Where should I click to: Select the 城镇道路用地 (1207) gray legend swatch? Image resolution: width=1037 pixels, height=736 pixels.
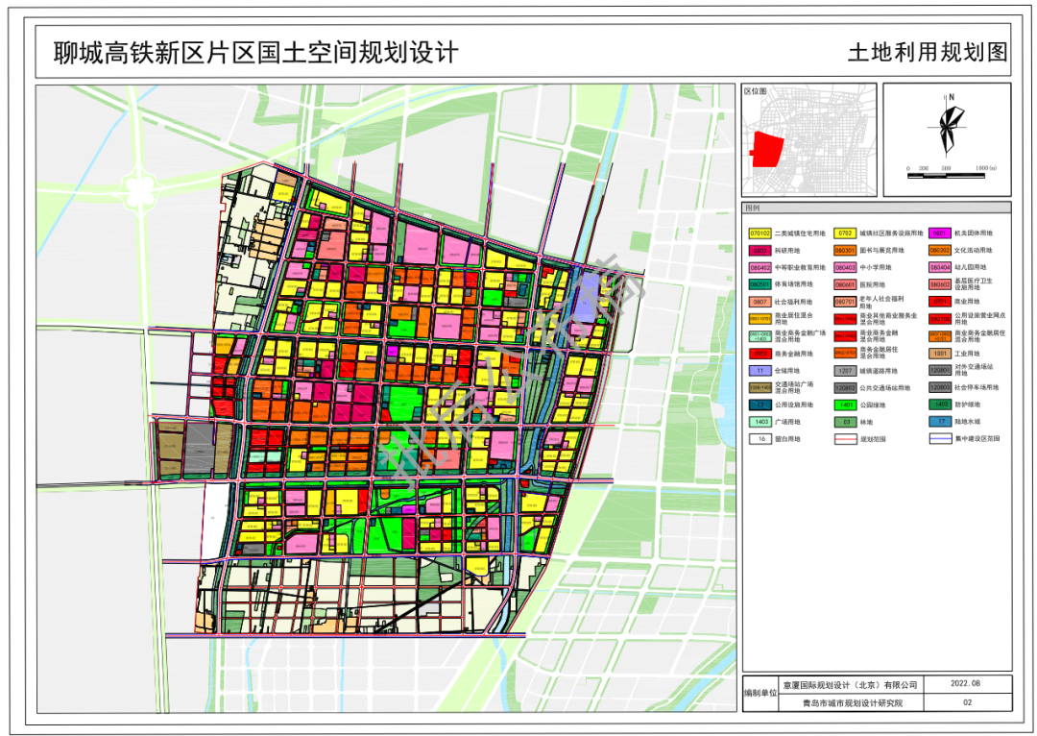point(846,369)
